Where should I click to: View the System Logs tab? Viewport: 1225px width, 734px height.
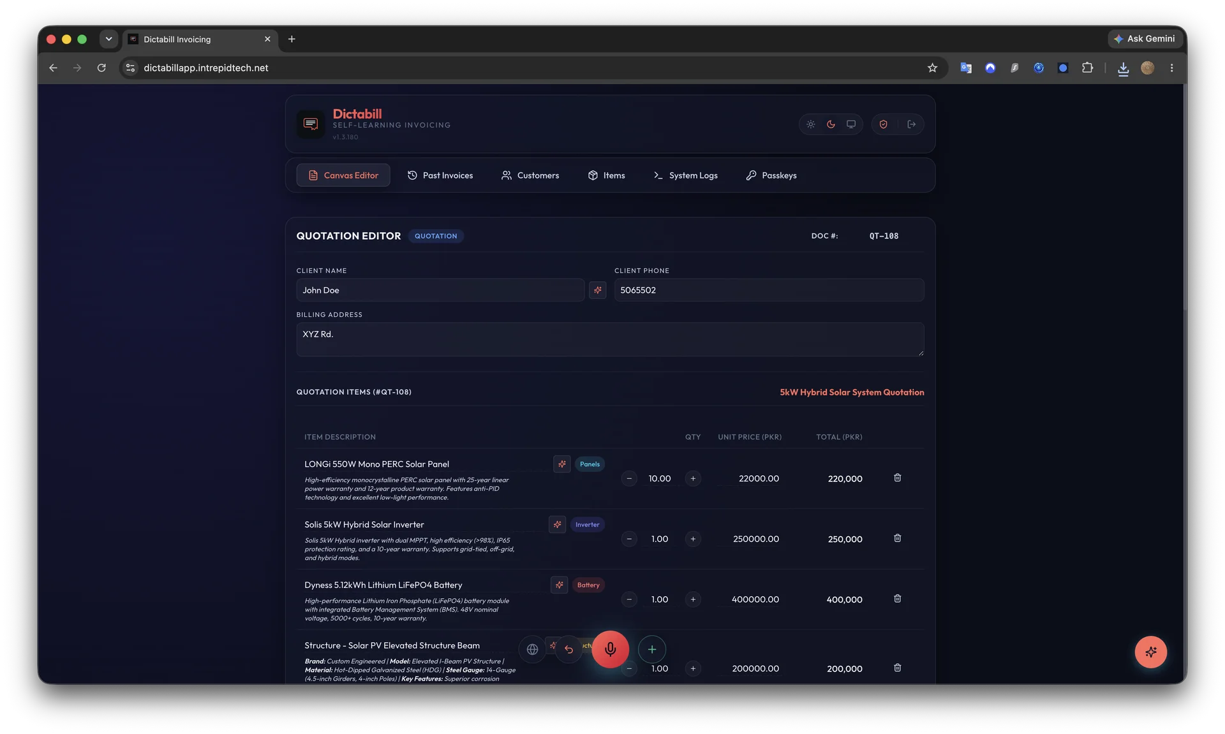point(686,175)
